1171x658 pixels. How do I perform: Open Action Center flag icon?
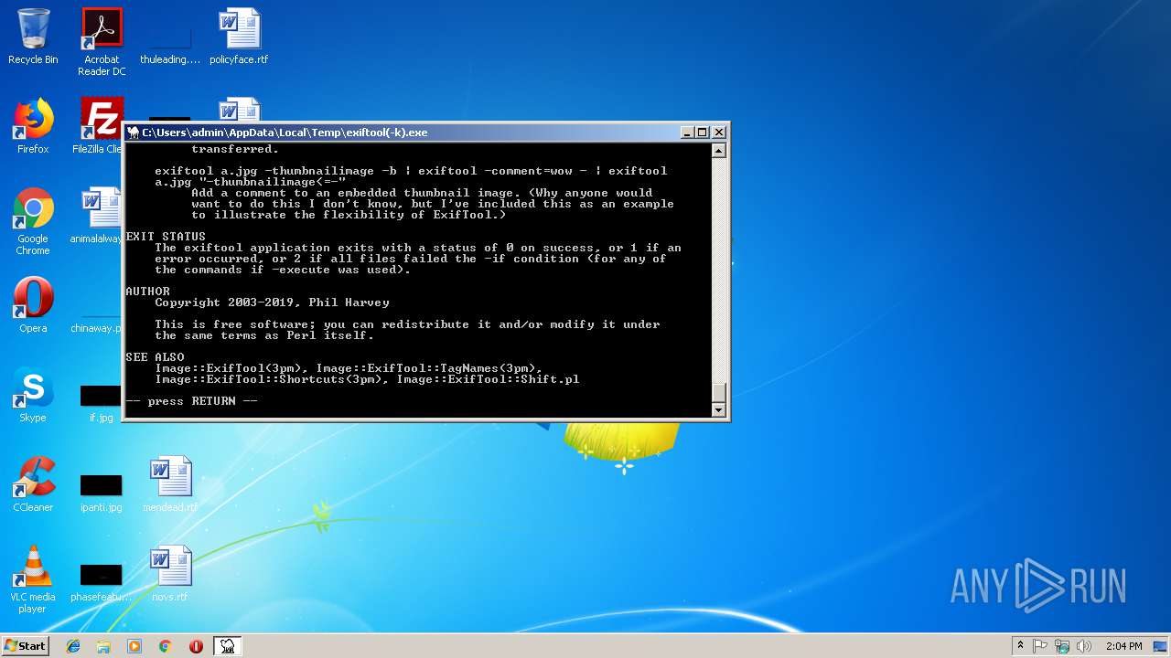1041,646
